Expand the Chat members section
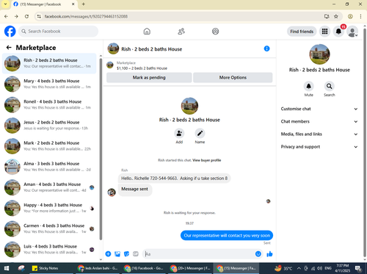The height and width of the screenshot is (274, 367). [319, 121]
